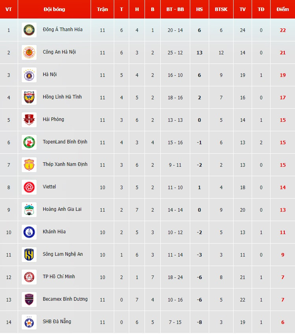The height and width of the screenshot is (335, 295).
Task: Click the Hoàng Anh Gia Lai club logo
Action: pos(29,210)
